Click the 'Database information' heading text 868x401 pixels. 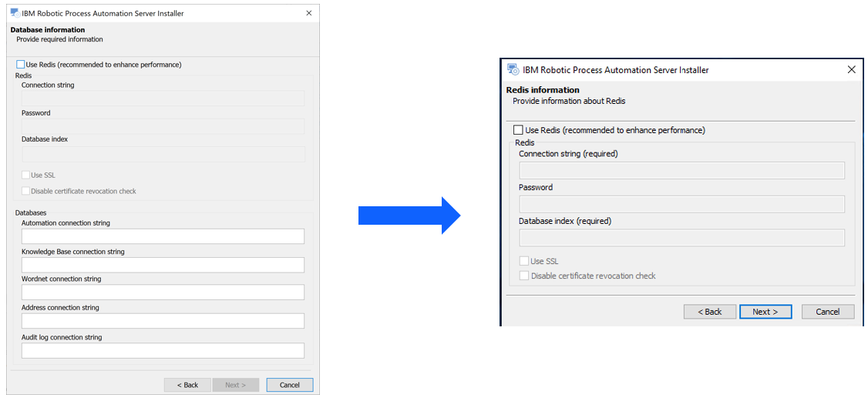[48, 30]
